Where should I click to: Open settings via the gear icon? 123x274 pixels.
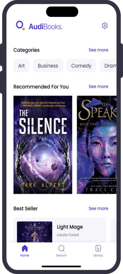105,26
